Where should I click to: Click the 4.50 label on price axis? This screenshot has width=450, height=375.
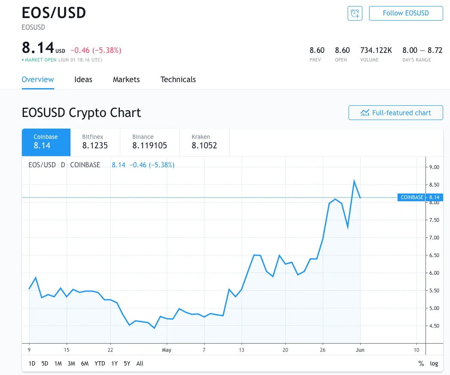pyautogui.click(x=434, y=326)
